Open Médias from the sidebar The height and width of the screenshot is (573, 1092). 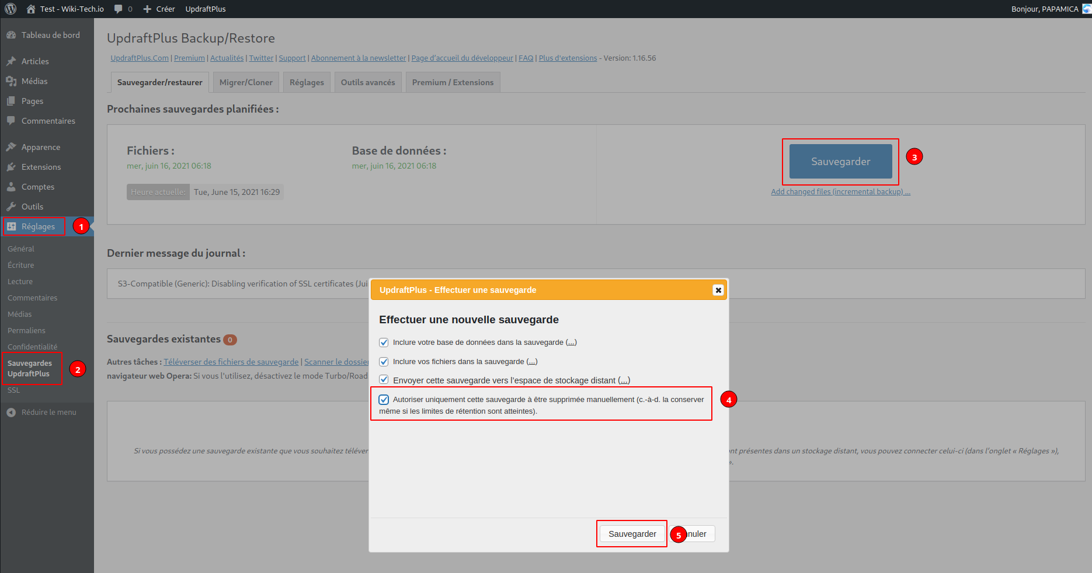(x=34, y=81)
